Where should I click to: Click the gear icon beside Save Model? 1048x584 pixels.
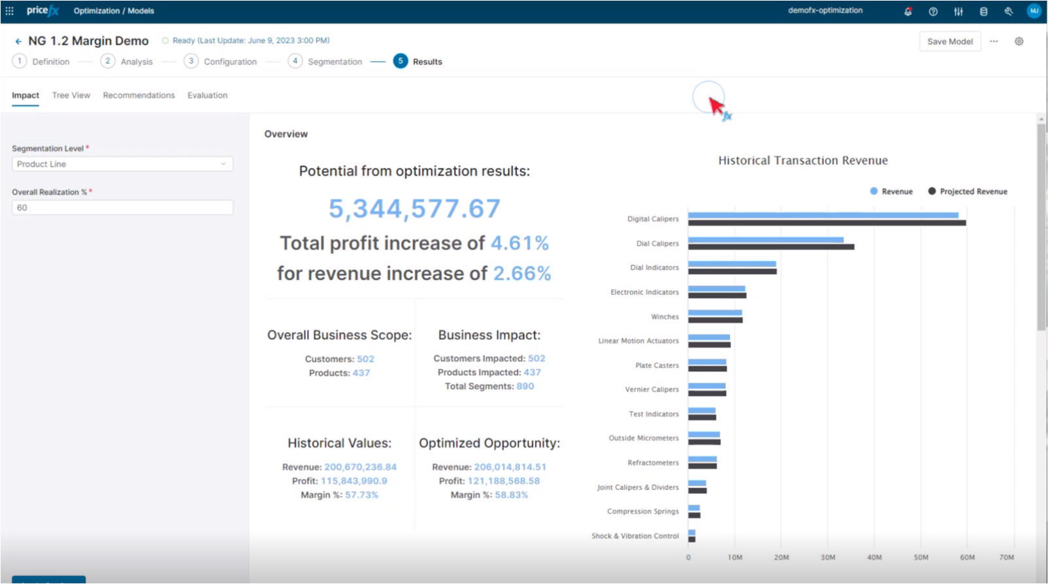tap(1019, 41)
